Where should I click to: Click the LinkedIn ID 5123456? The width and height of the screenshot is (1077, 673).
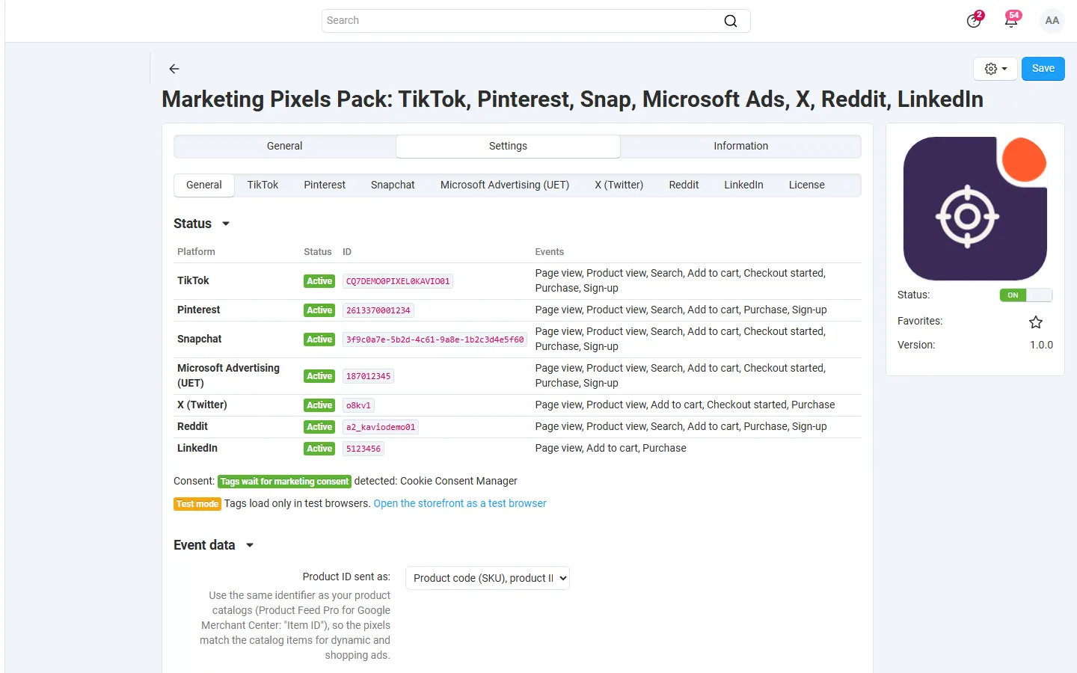click(x=363, y=449)
